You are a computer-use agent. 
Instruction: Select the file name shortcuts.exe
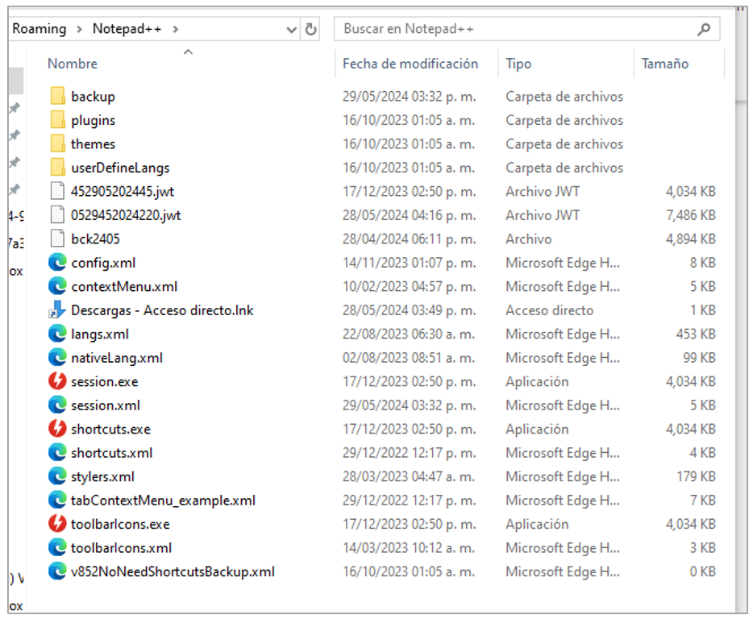(x=111, y=430)
